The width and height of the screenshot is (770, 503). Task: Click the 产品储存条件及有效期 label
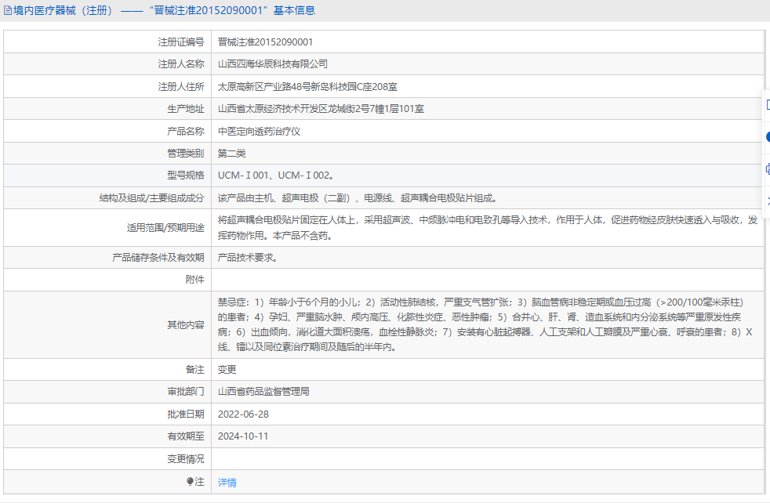click(158, 257)
